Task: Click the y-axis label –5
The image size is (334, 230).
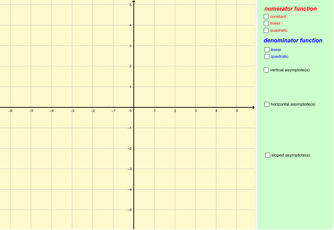Action: (130, 210)
